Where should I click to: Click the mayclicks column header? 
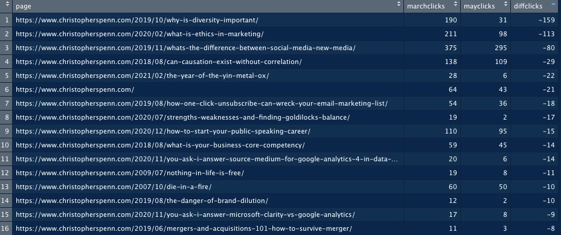(x=486, y=7)
